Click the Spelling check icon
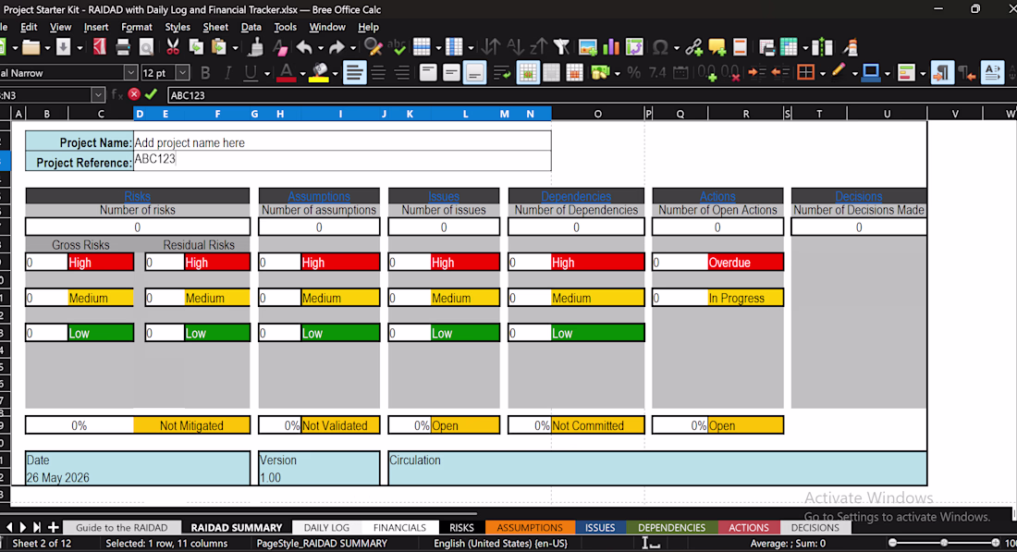Viewport: 1017px width, 552px height. tap(397, 47)
